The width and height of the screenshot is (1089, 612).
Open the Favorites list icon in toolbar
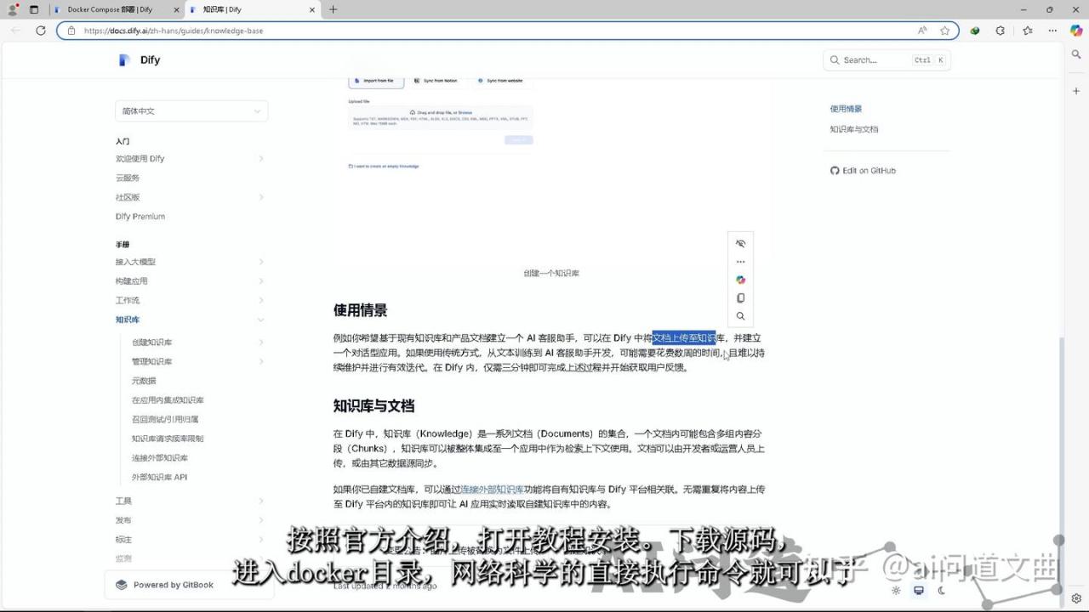[1026, 31]
